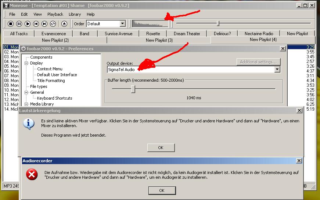The image size is (320, 200).
Task: Collapse the Media Library tree node
Action: [x=26, y=104]
